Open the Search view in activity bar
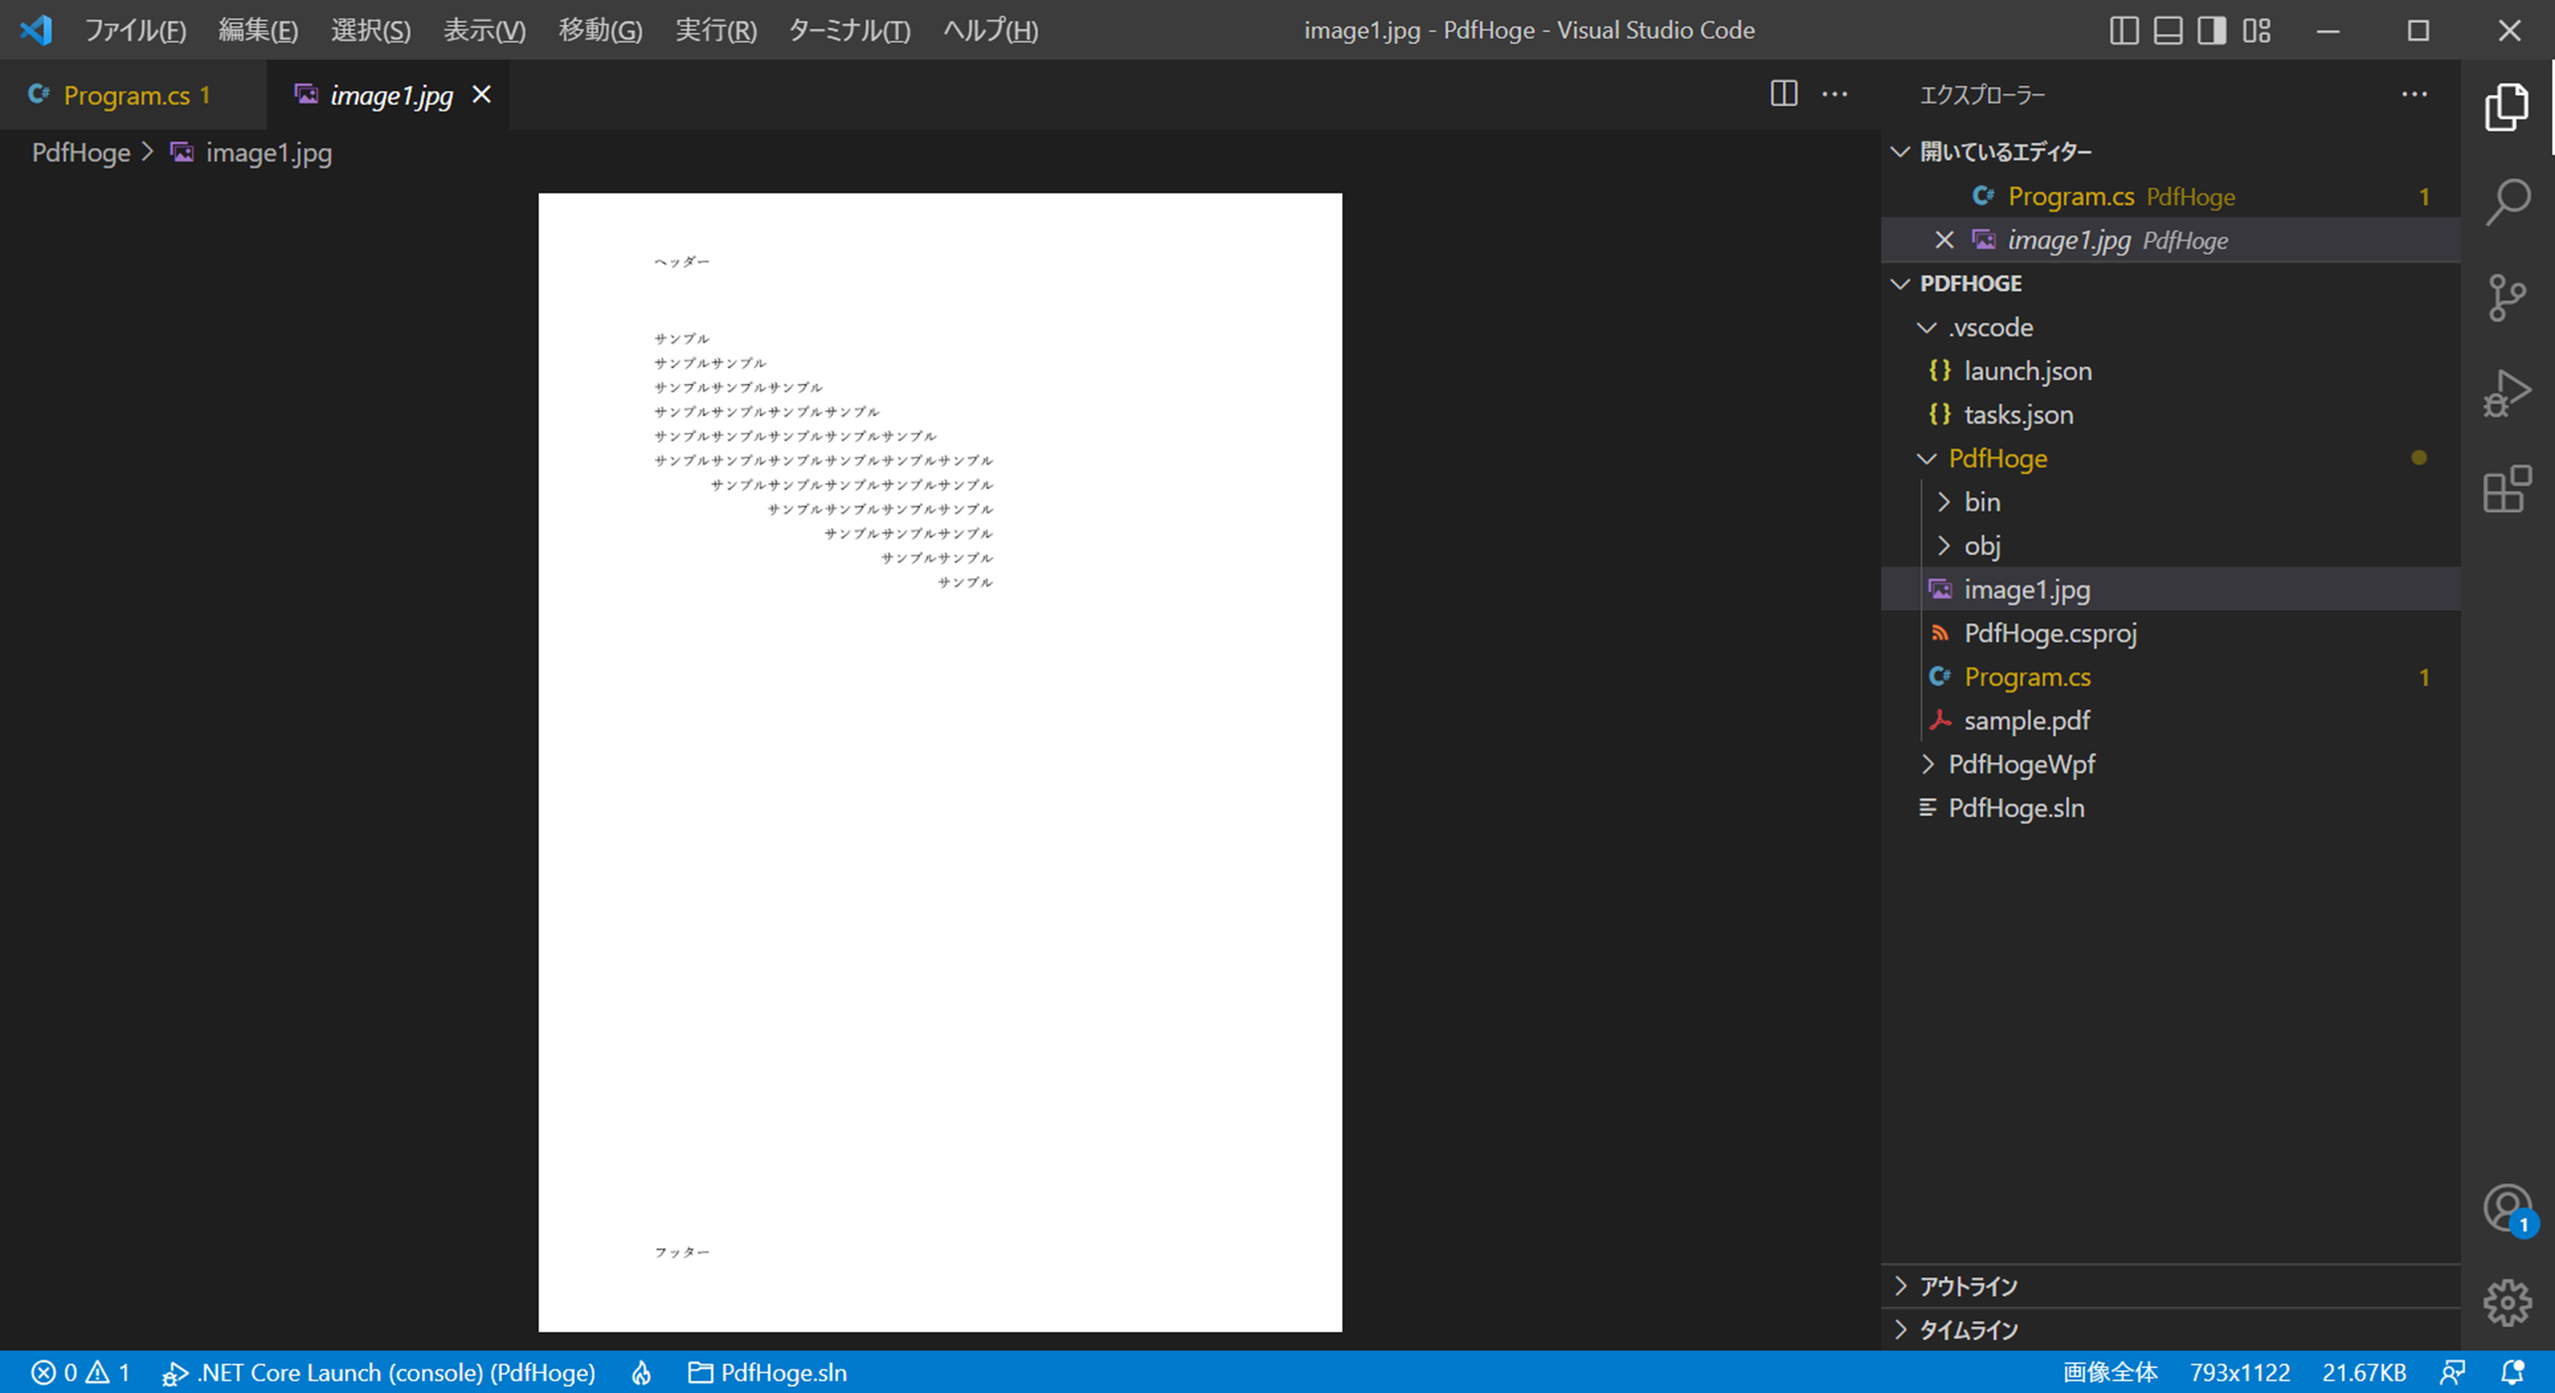 click(2507, 202)
